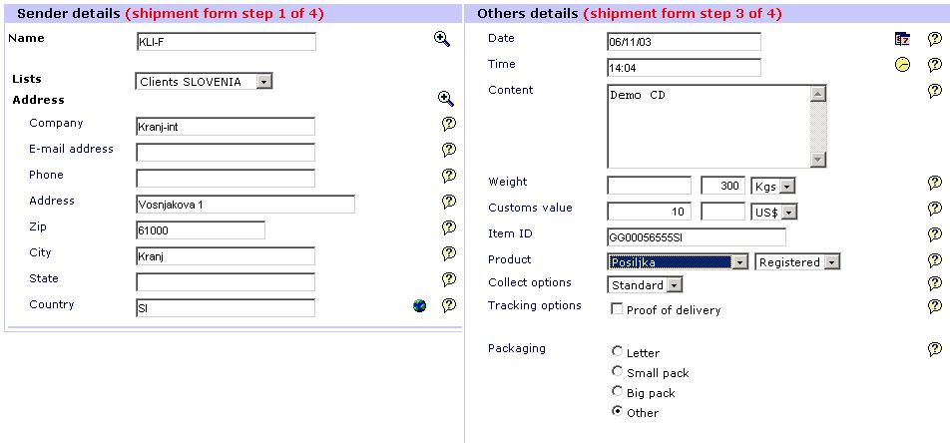
Task: Select the Letter packaging option
Action: (x=617, y=351)
